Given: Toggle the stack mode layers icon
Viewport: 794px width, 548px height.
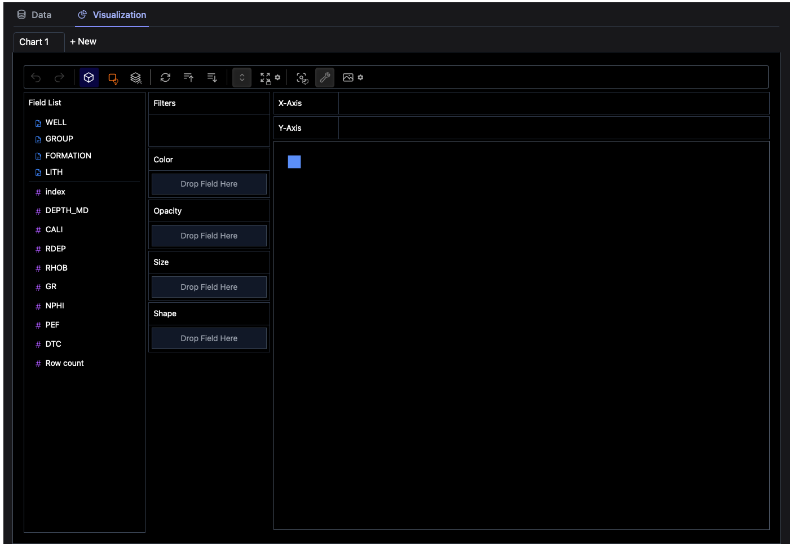Looking at the screenshot, I should [136, 78].
